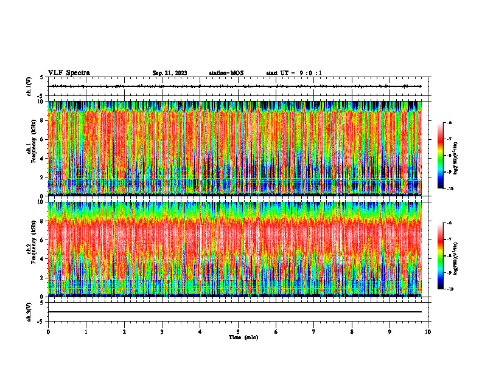Click the "VLF Spectra" plot title
The image size is (482, 372).
point(69,73)
